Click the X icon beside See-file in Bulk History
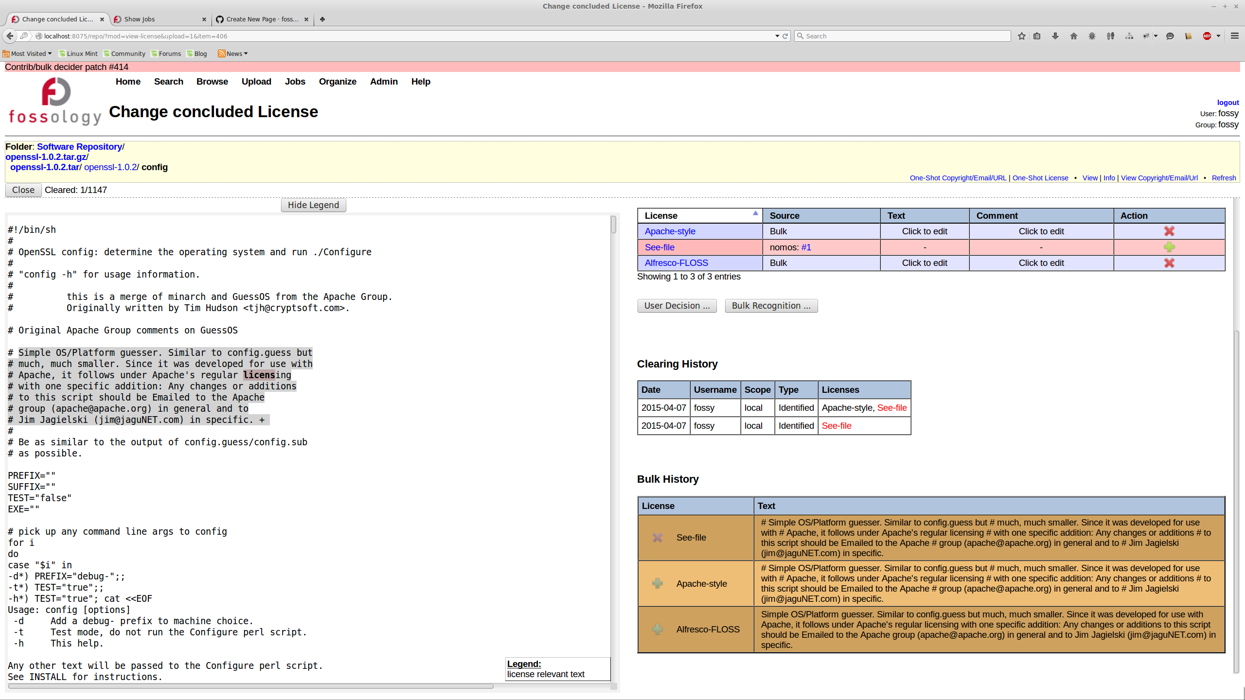The width and height of the screenshot is (1245, 700). click(x=657, y=538)
